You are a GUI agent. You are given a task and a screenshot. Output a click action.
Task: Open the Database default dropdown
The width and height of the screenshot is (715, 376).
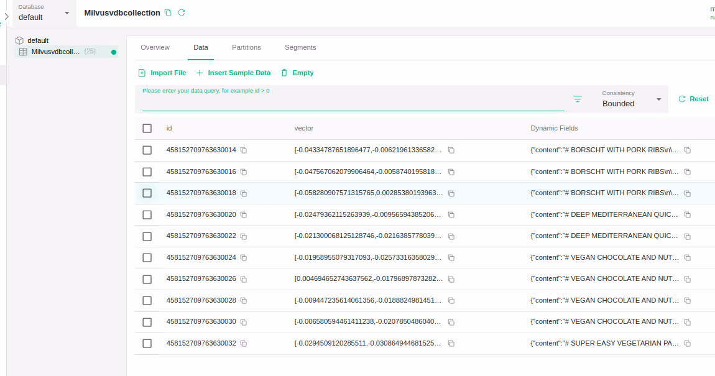[44, 13]
